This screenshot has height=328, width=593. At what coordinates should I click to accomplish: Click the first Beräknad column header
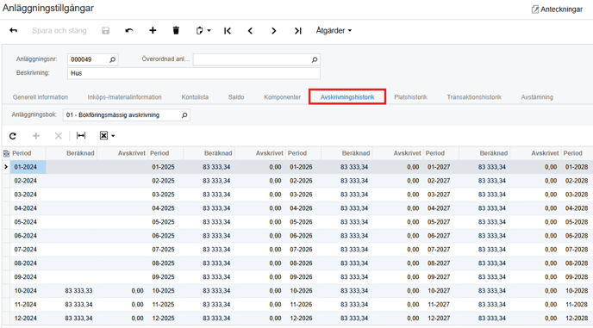pyautogui.click(x=71, y=153)
